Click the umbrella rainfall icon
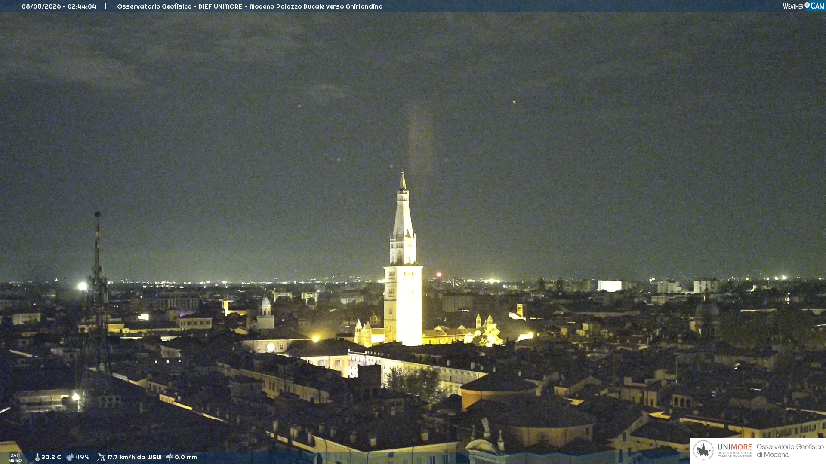 [170, 457]
